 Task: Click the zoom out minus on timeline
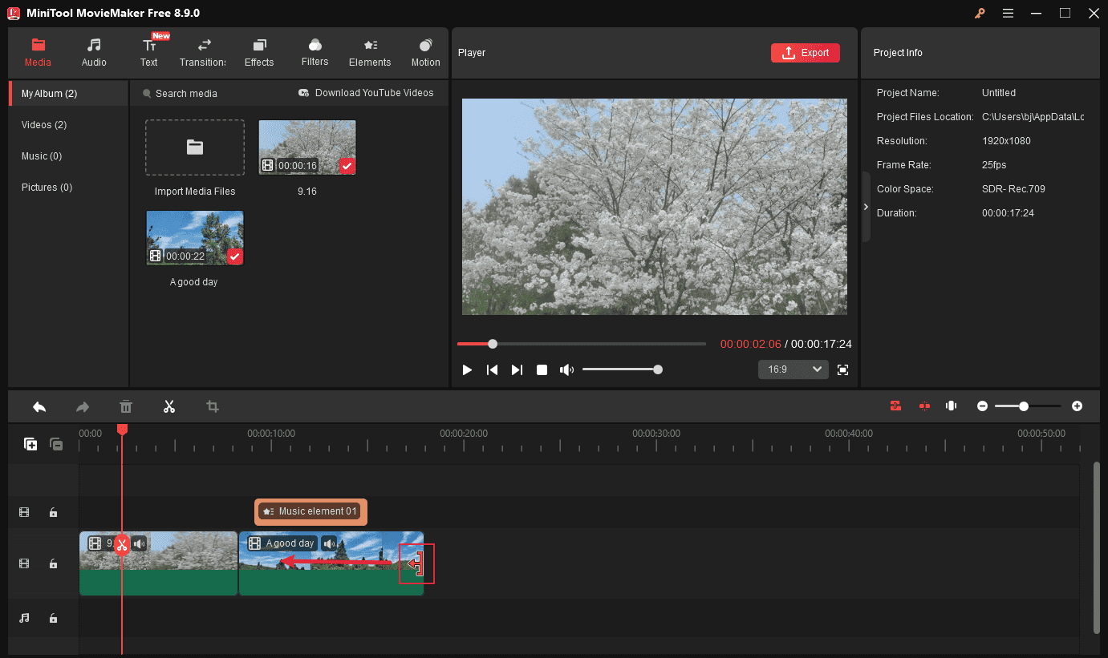[x=982, y=406]
